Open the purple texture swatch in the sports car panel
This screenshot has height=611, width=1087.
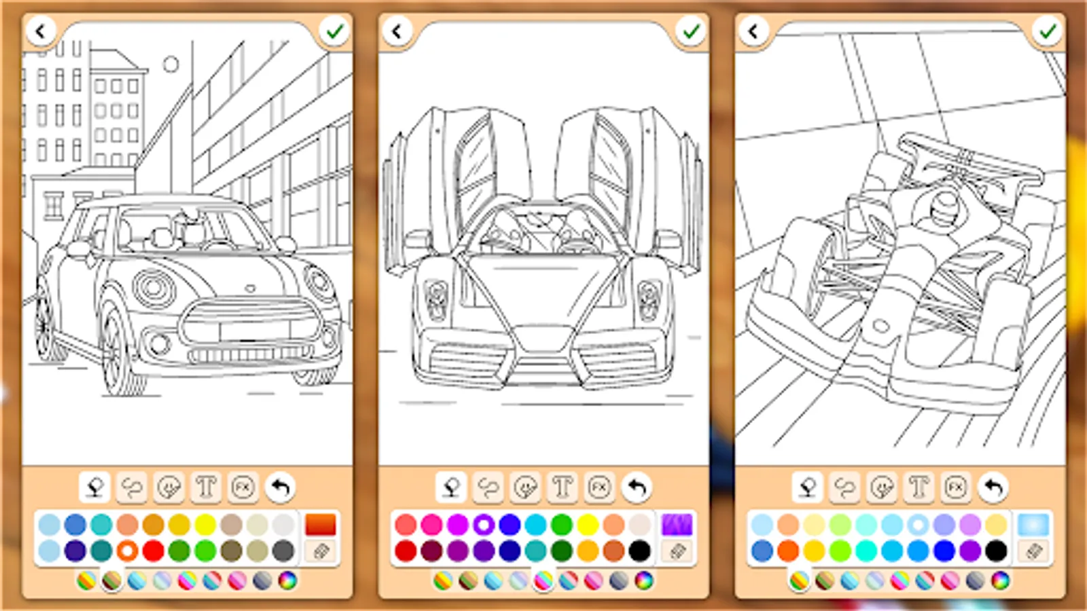click(x=677, y=525)
